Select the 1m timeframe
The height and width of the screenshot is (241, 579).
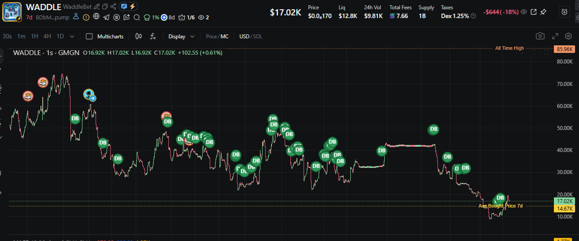click(x=21, y=36)
